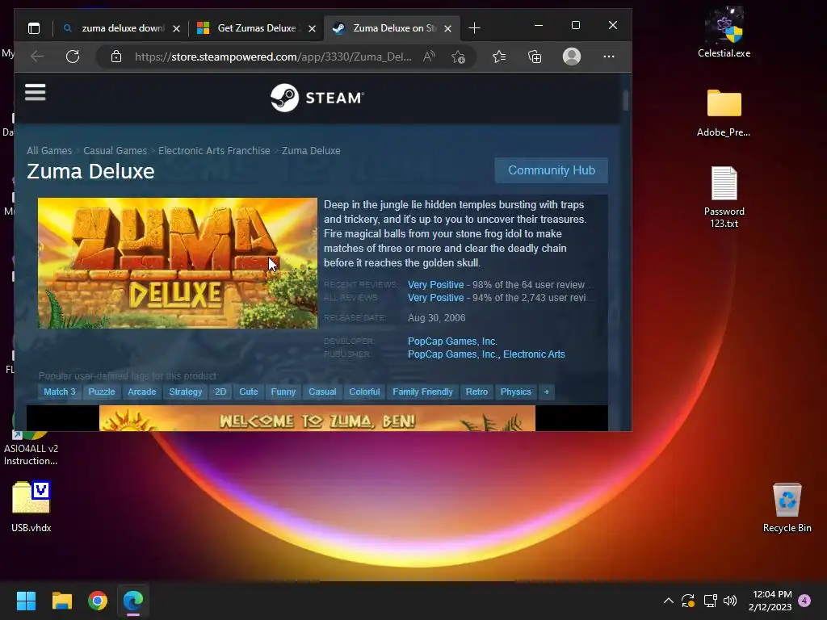Close the Zuma Deluxe on Steam tab
827x620 pixels.
point(447,28)
